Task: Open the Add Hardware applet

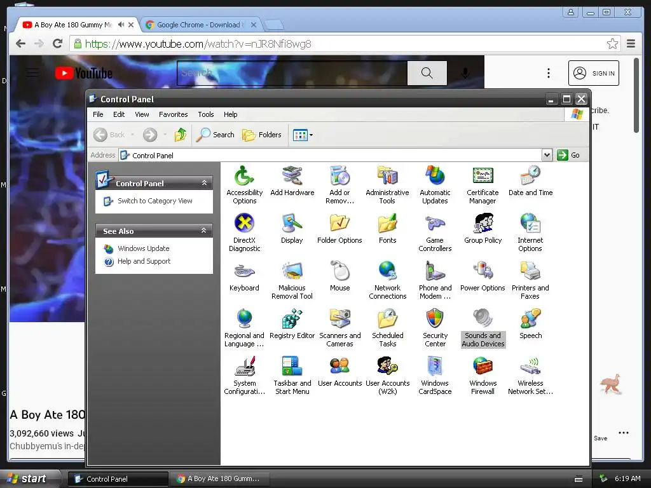Action: (292, 181)
